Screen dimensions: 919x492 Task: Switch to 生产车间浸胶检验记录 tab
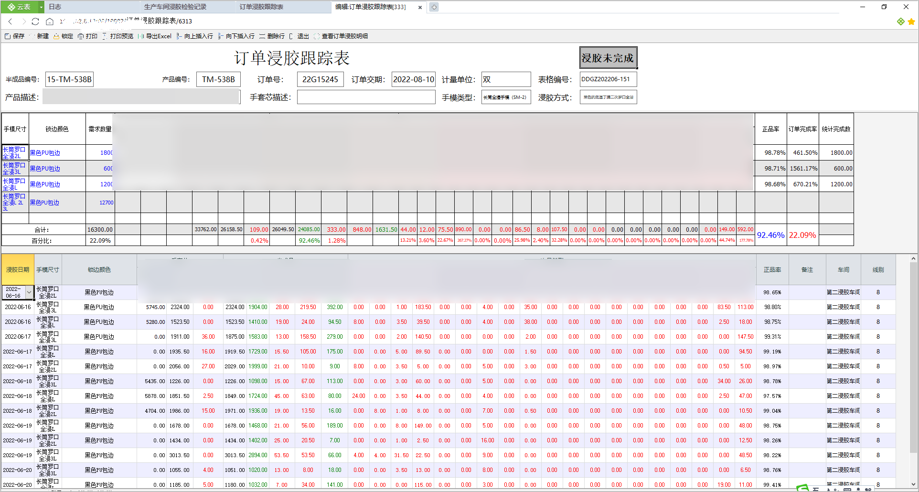[175, 7]
